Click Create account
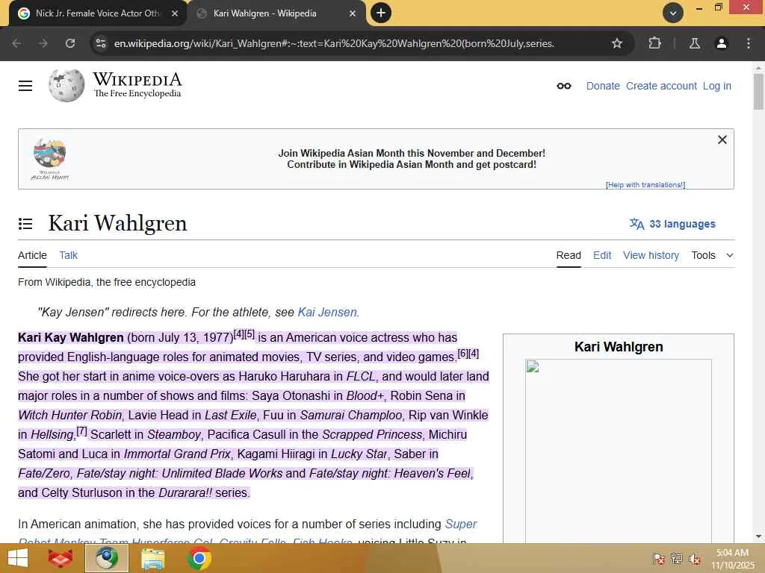The height and width of the screenshot is (573, 765). (x=661, y=86)
